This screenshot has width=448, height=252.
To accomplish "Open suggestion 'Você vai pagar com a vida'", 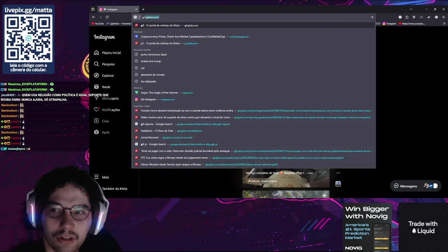I will point(253,151).
